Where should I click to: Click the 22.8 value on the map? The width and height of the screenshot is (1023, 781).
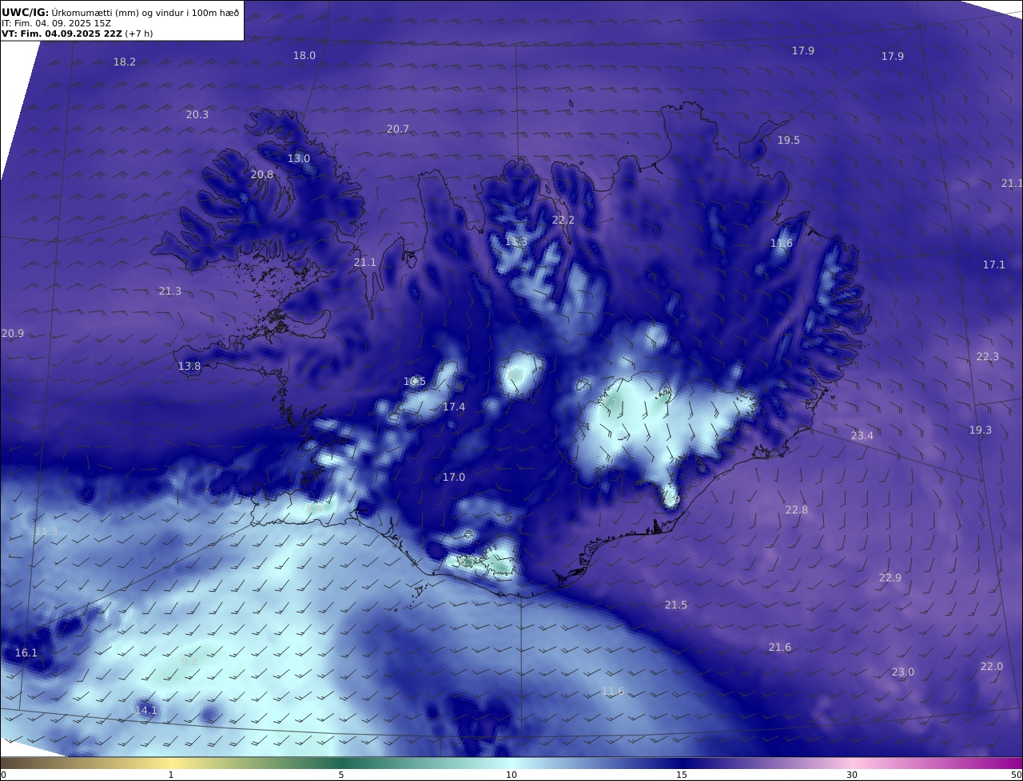point(797,509)
